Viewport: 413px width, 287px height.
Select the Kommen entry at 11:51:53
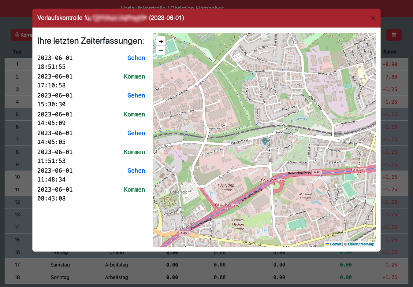pyautogui.click(x=134, y=152)
